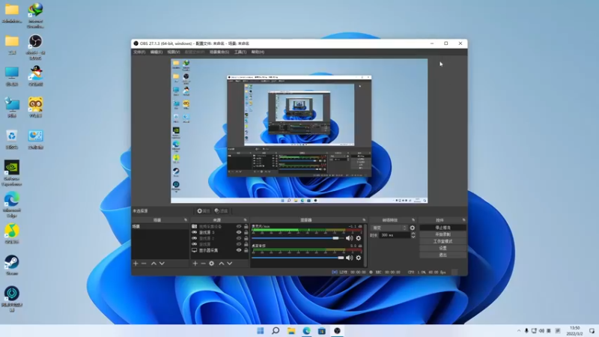The height and width of the screenshot is (337, 599).
Task: Open the Windows Start menu
Action: pyautogui.click(x=260, y=331)
